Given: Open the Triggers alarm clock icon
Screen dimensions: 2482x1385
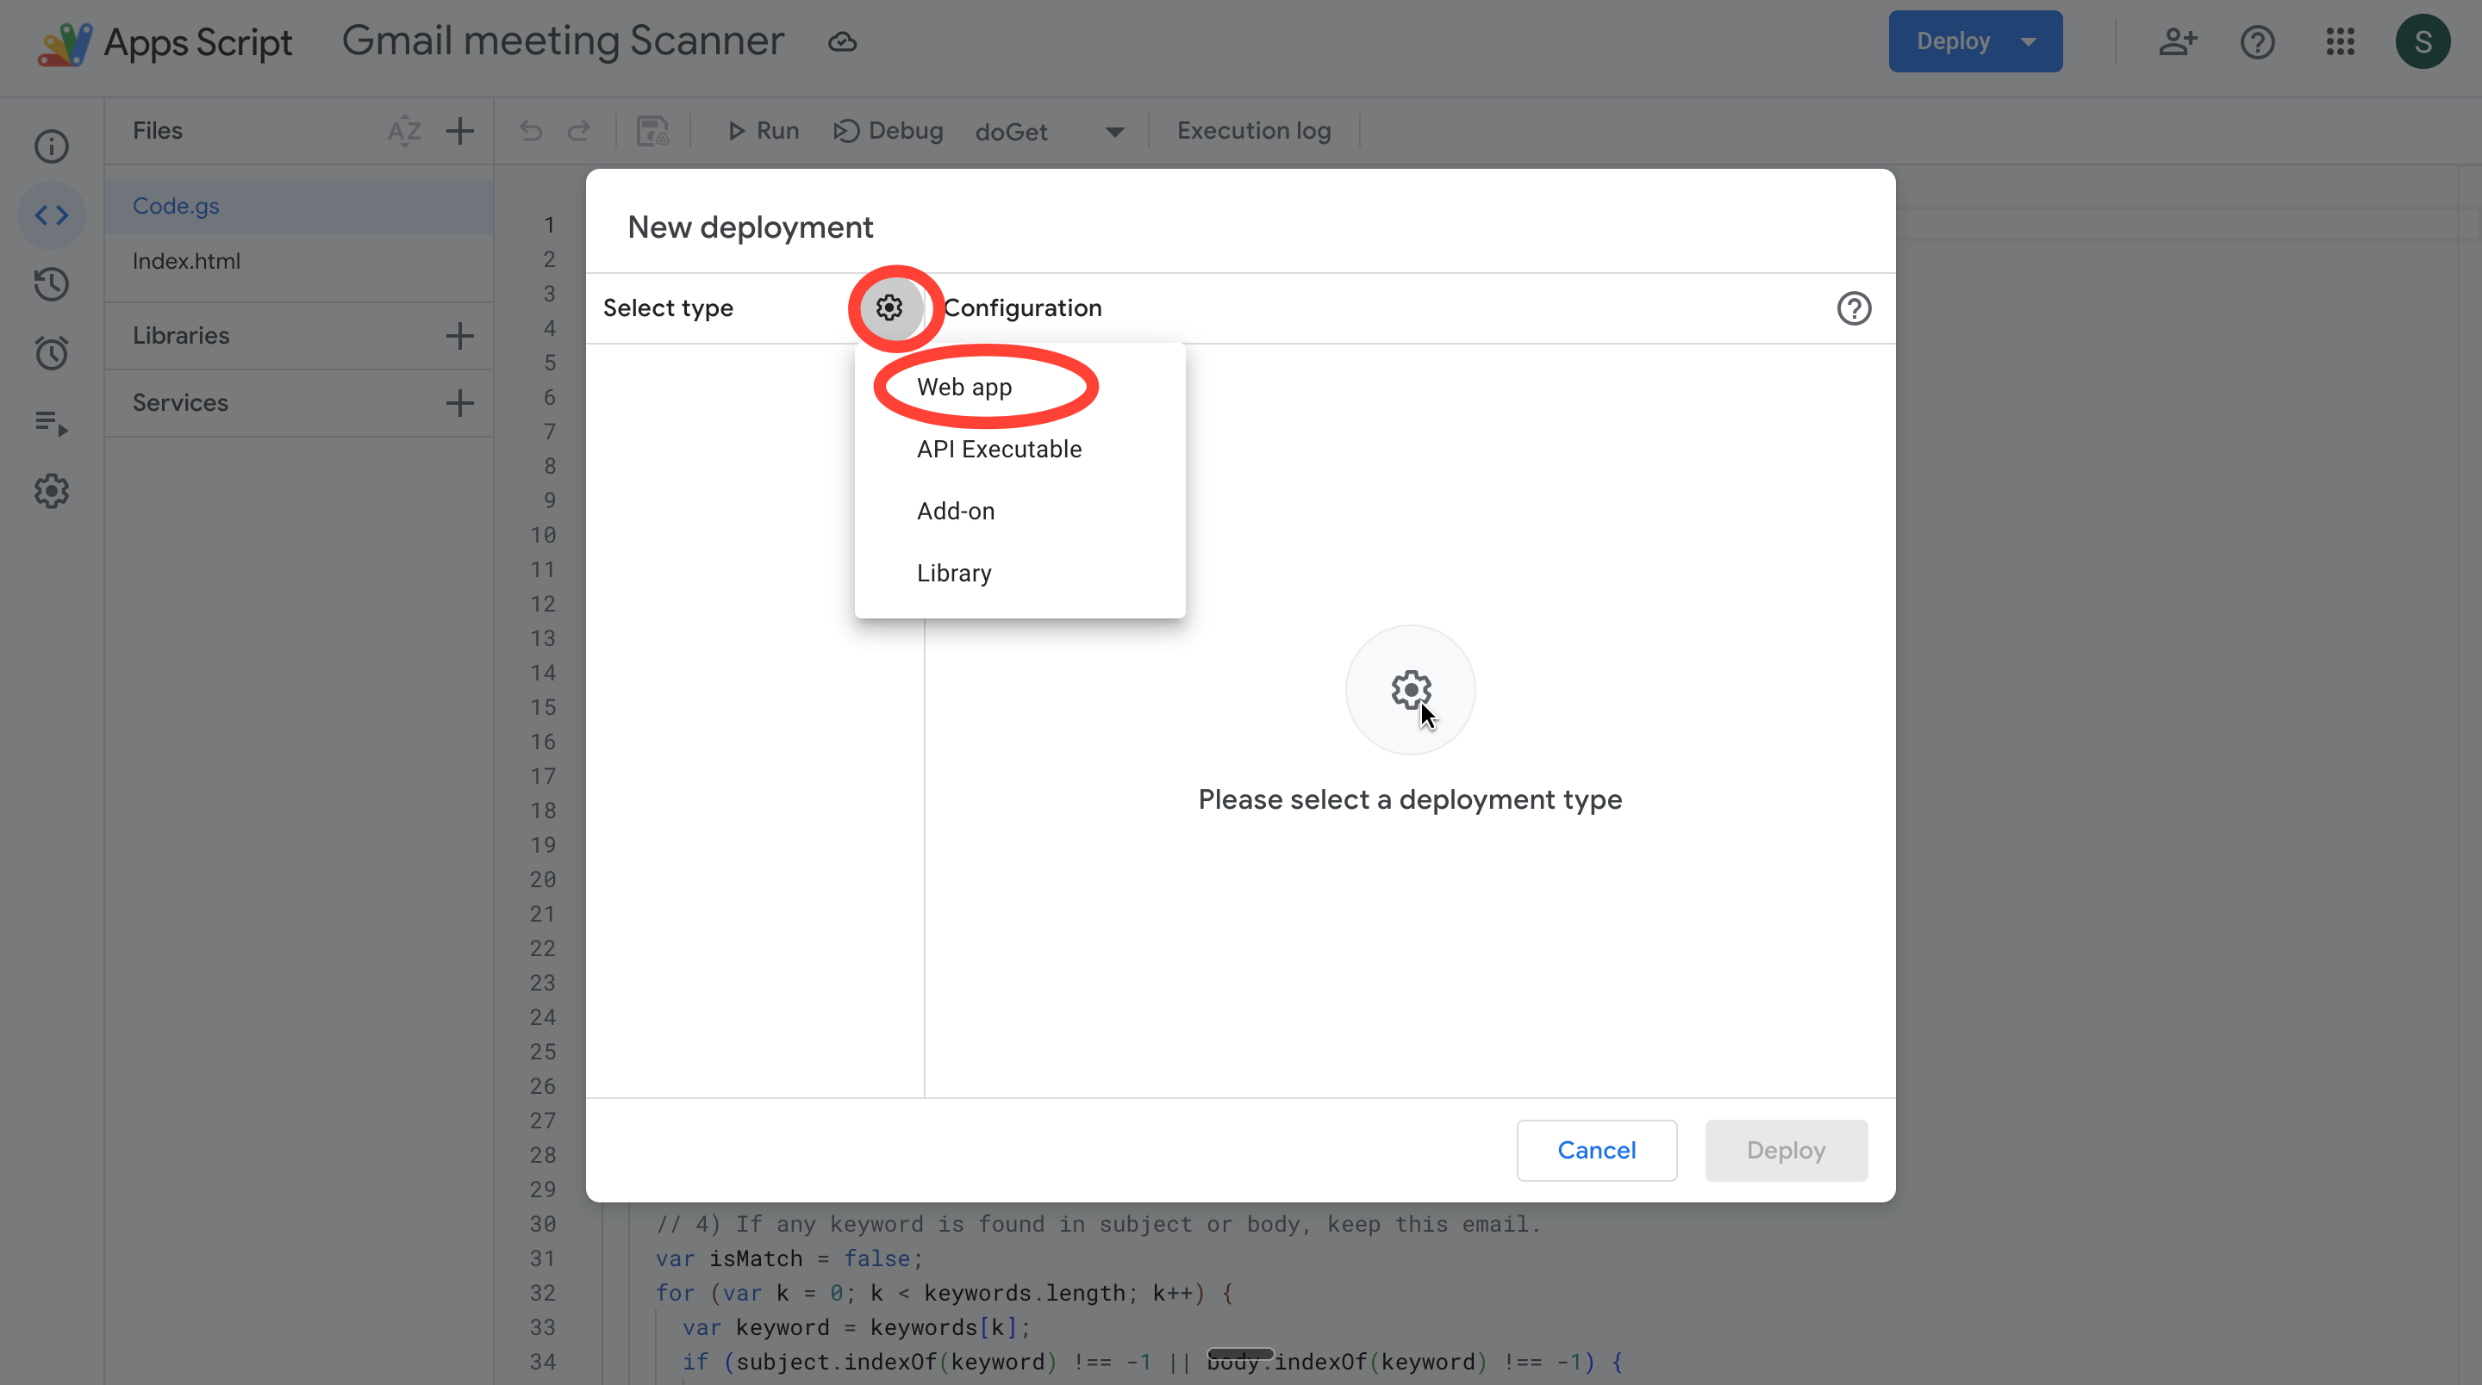Looking at the screenshot, I should click(52, 353).
